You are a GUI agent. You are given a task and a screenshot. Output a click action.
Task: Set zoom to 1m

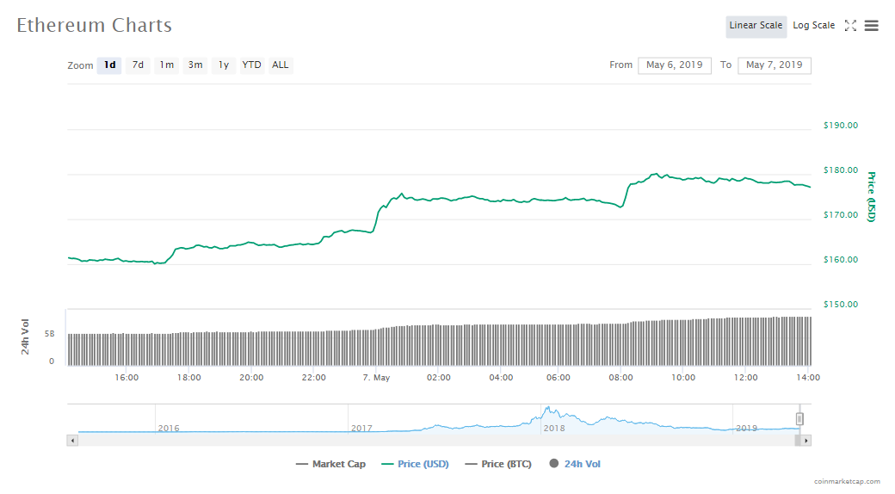point(166,65)
